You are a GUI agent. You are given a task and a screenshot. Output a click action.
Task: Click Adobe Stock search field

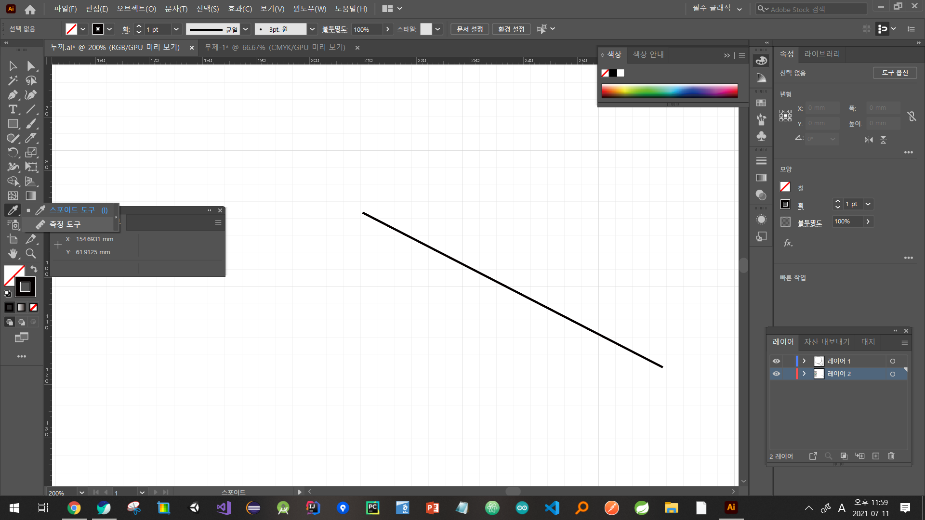812,9
